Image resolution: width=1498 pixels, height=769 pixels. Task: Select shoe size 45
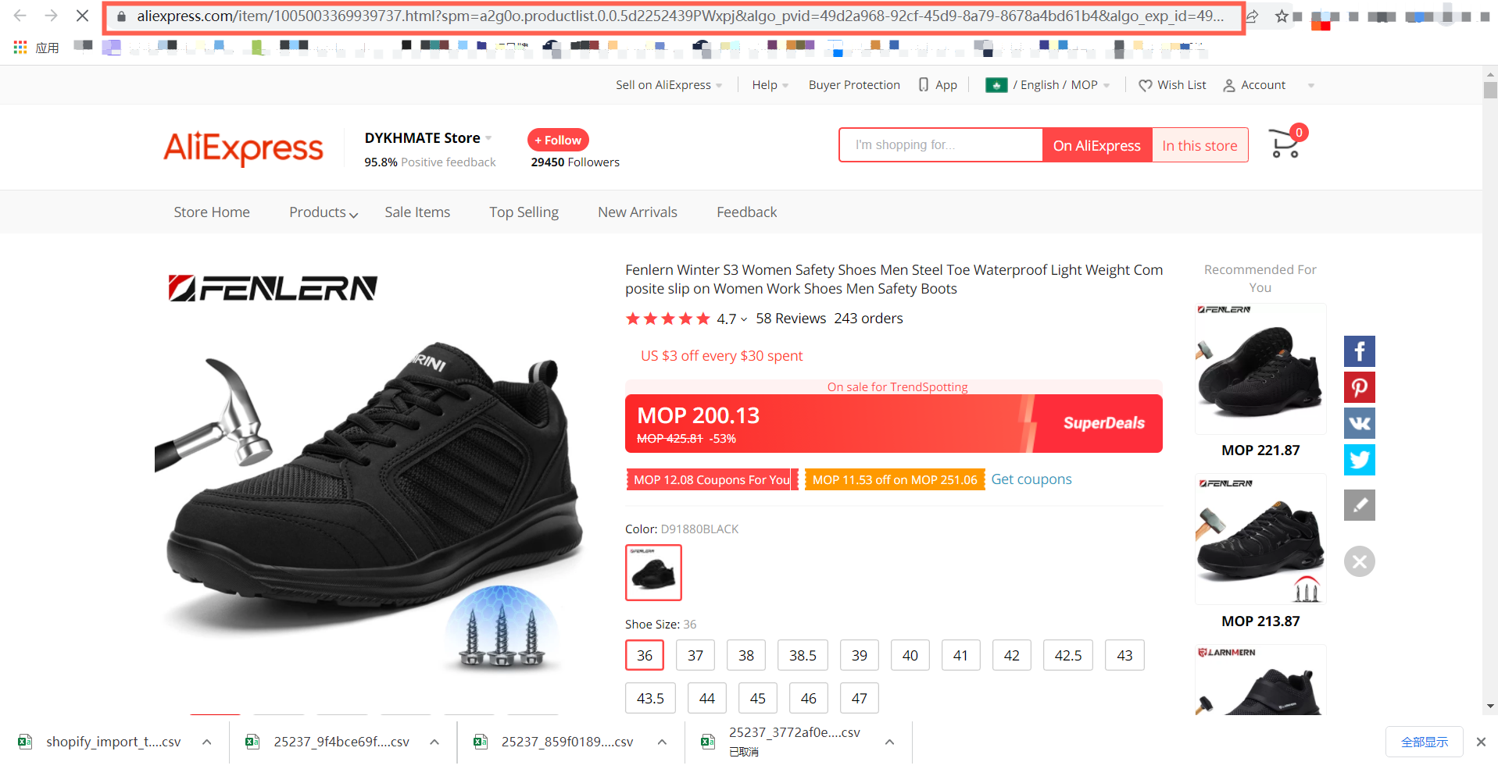pyautogui.click(x=758, y=698)
